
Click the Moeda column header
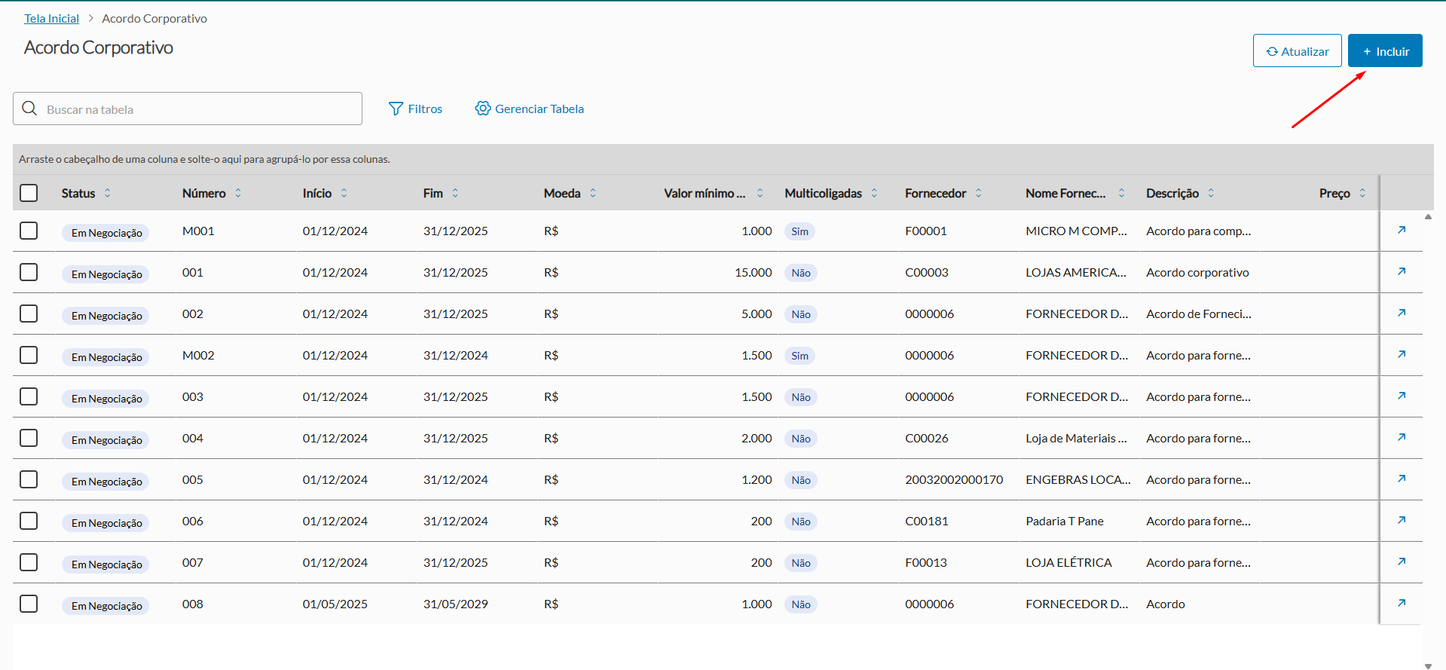[561, 193]
